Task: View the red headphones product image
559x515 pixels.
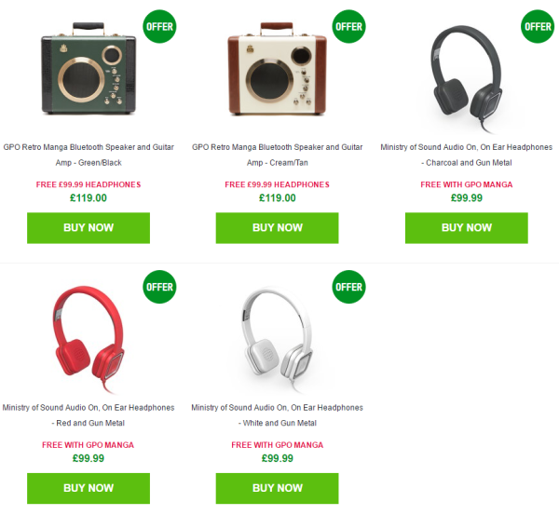Action: pyautogui.click(x=89, y=340)
